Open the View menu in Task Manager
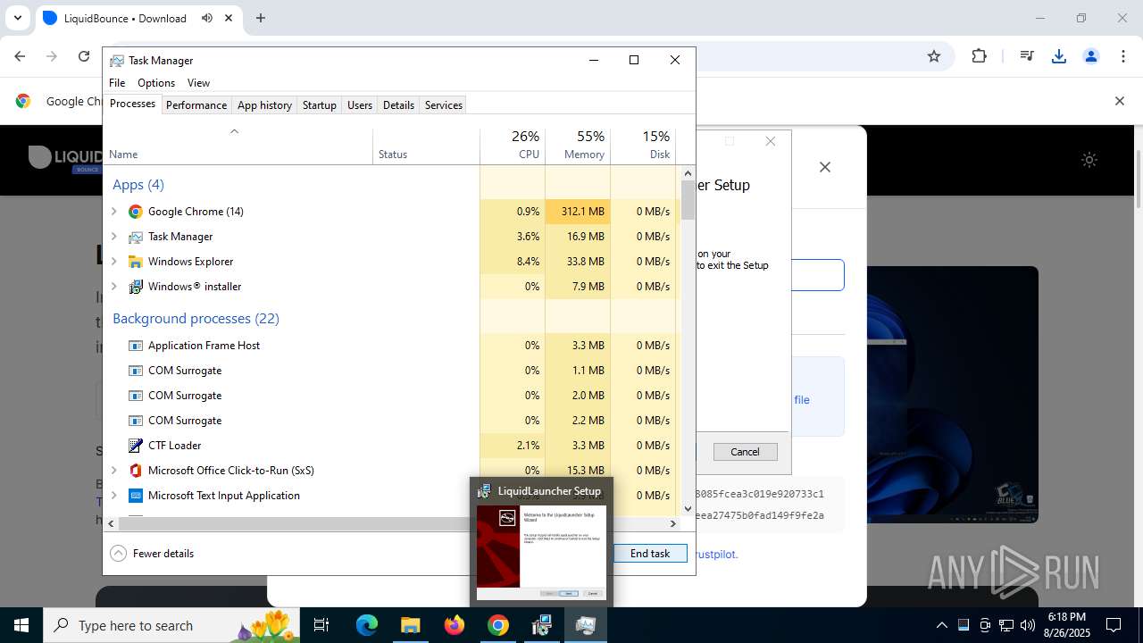The width and height of the screenshot is (1143, 643). (x=198, y=83)
